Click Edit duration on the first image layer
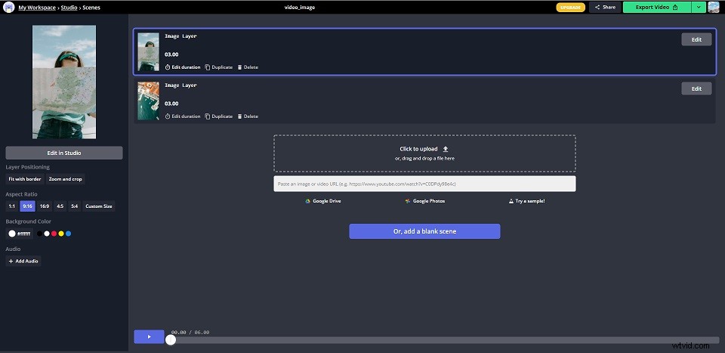This screenshot has height=353, width=725. point(183,67)
